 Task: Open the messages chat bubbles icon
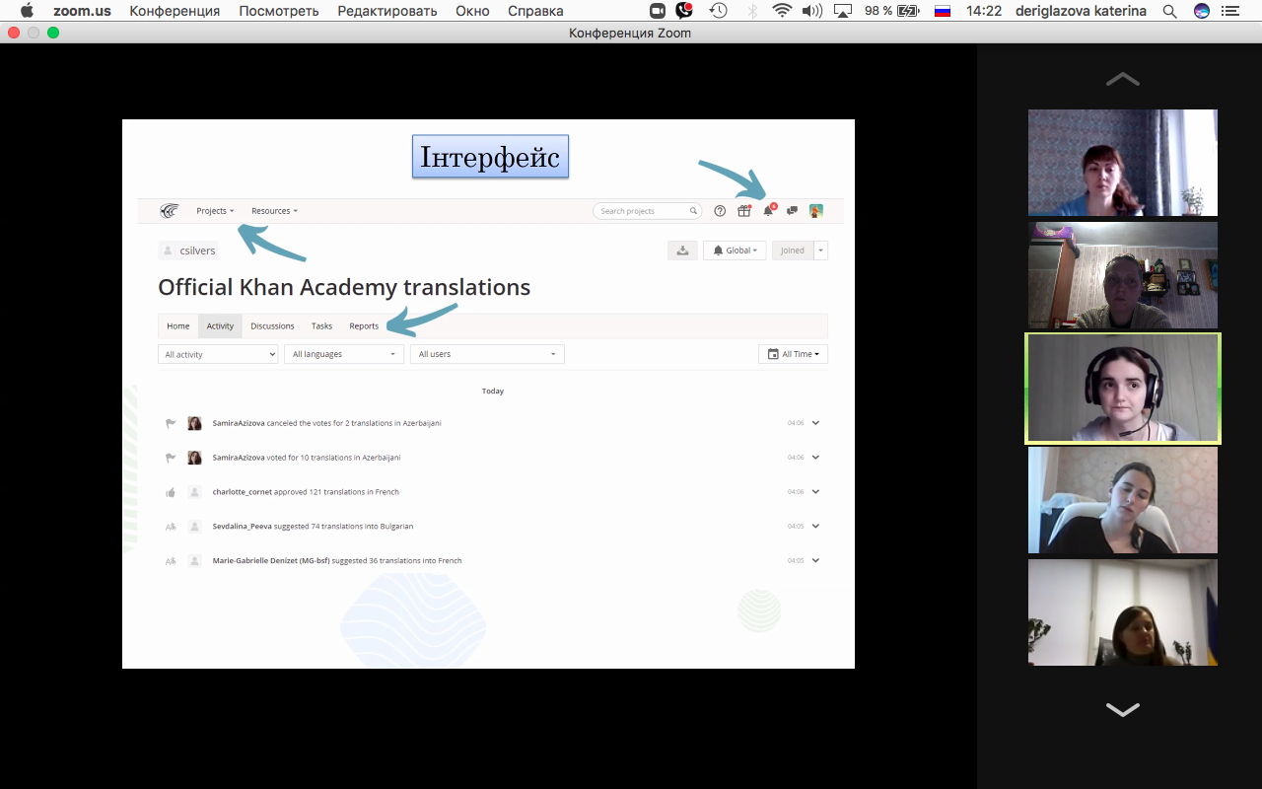click(793, 211)
